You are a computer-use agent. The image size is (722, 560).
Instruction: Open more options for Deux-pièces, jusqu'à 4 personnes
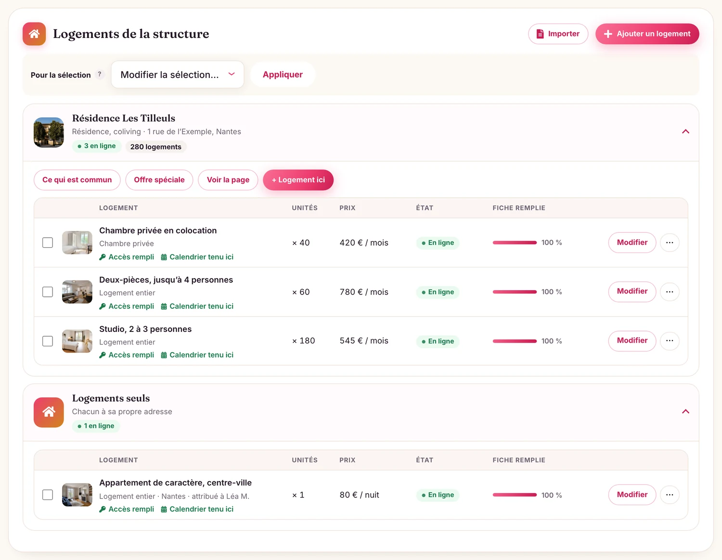[670, 292]
